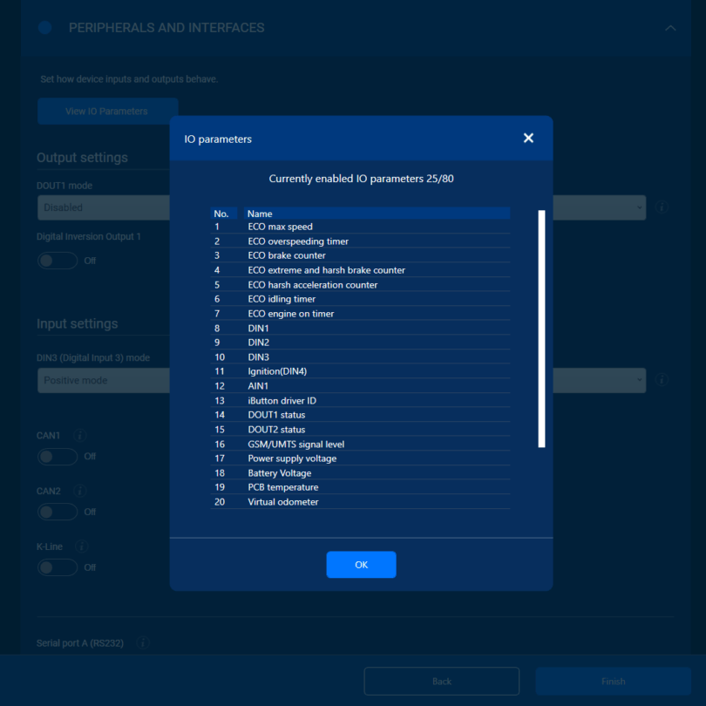The image size is (706, 706).
Task: Select the Ignition(DIN4) row
Action: pos(360,371)
